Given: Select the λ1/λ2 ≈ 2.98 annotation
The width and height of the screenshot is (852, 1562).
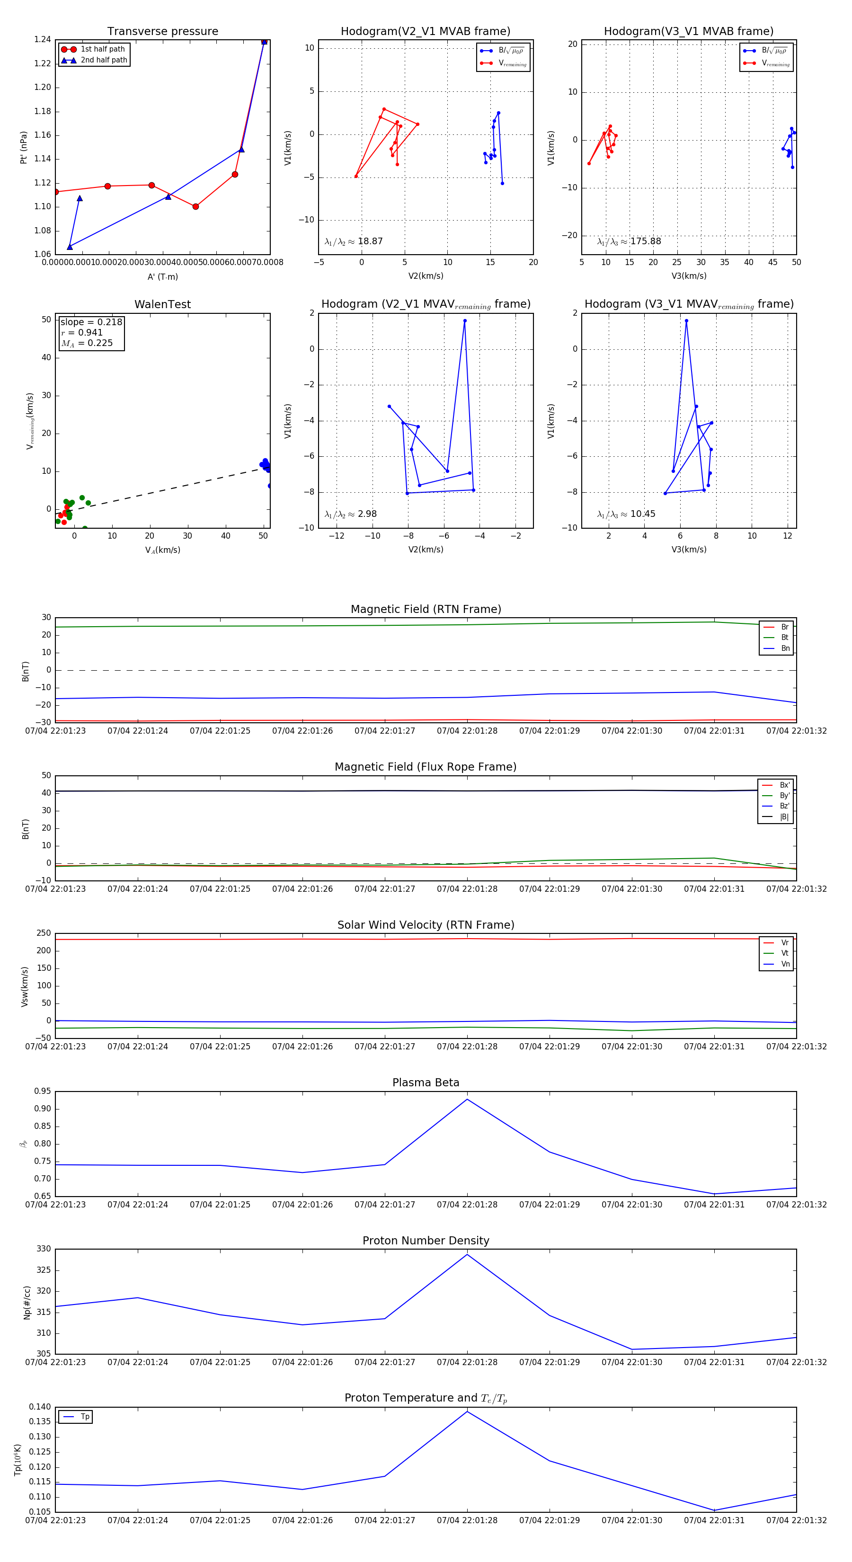Looking at the screenshot, I should pos(350,514).
